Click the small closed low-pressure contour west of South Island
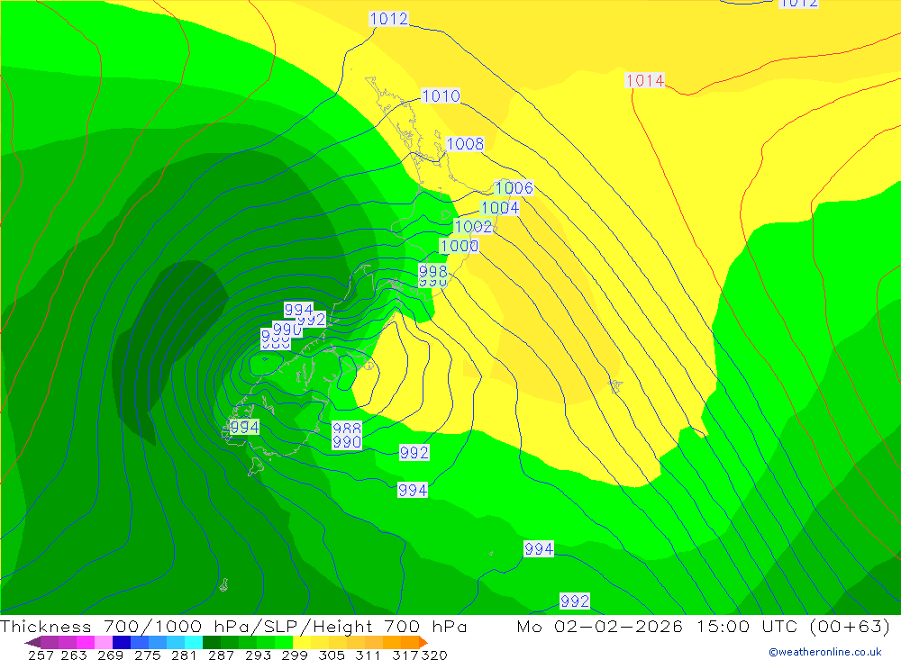 point(266,363)
